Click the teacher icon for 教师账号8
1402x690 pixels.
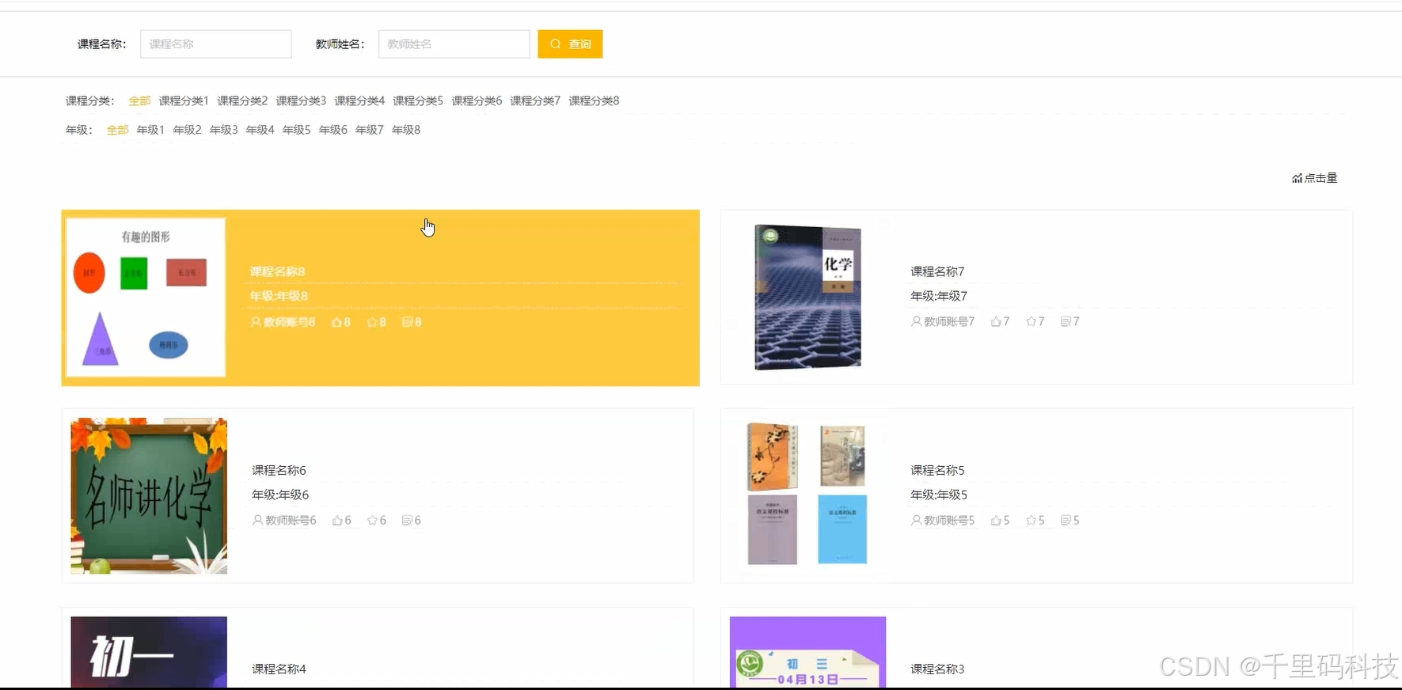click(x=256, y=322)
